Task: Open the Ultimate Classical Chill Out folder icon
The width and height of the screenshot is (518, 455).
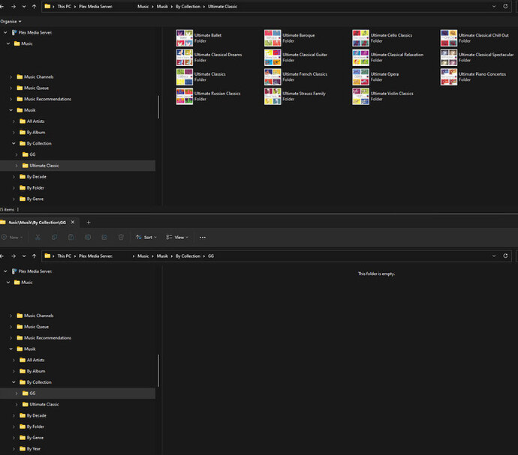Action: click(x=449, y=38)
